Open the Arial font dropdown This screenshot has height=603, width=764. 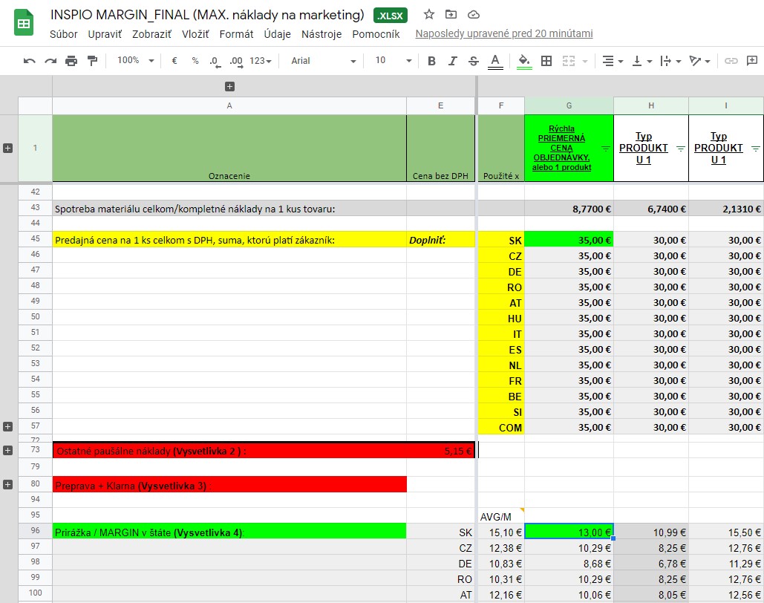pos(324,61)
